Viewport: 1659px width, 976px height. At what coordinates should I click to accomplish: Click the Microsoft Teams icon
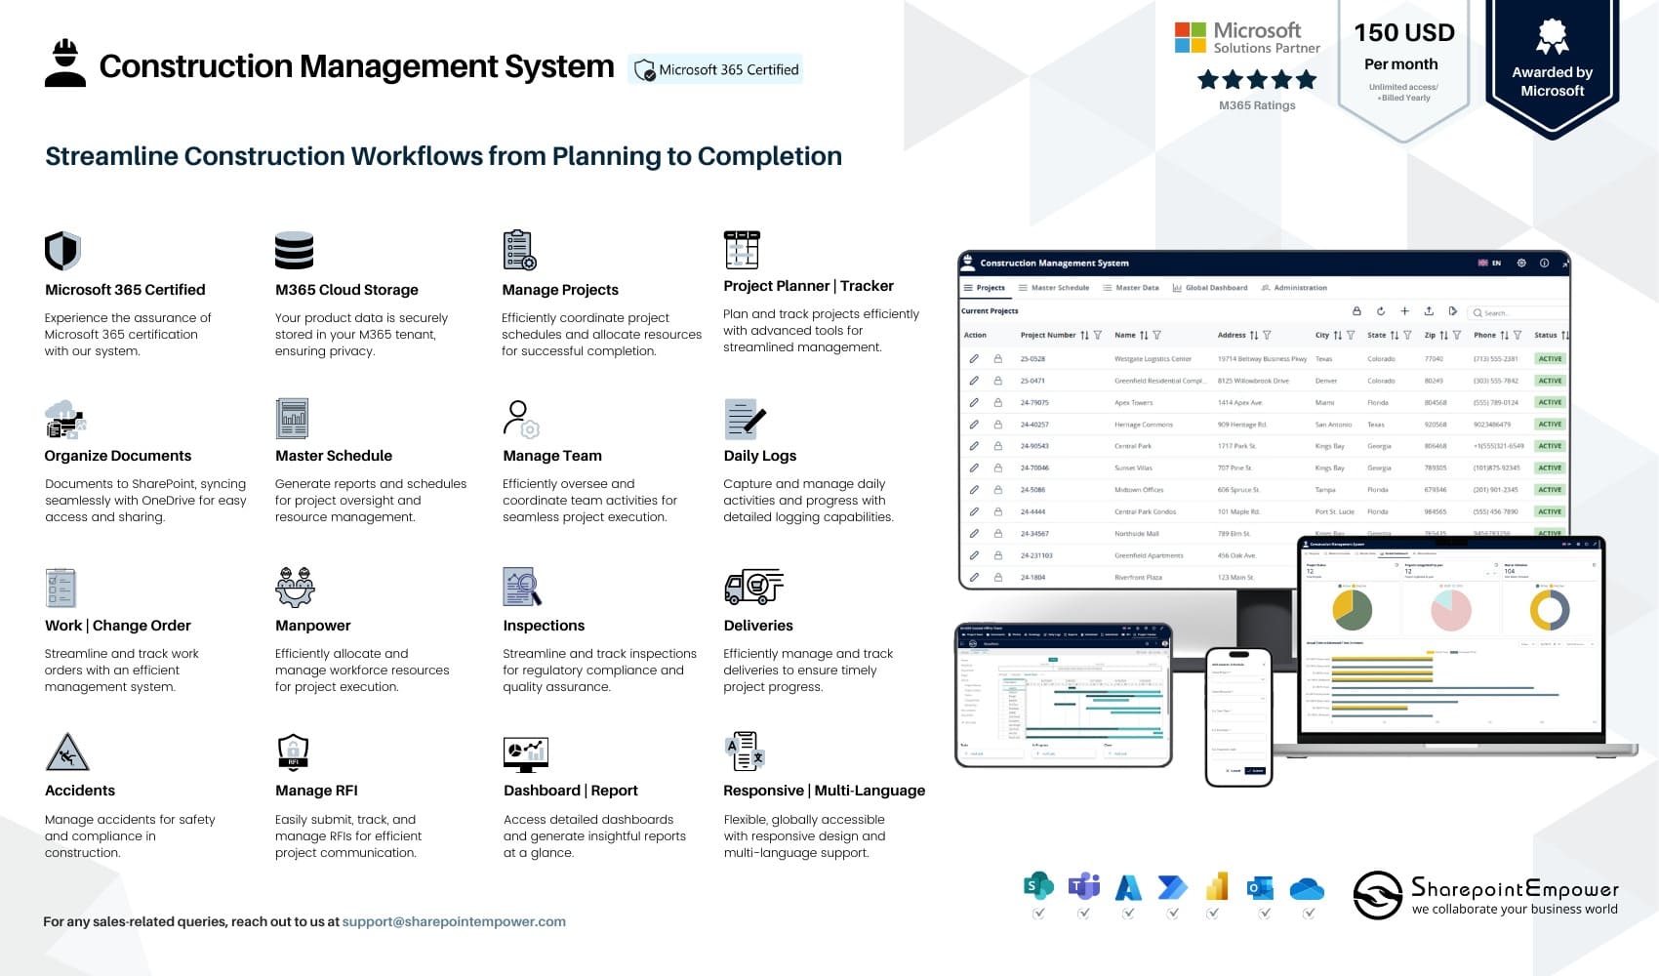coord(1083,886)
